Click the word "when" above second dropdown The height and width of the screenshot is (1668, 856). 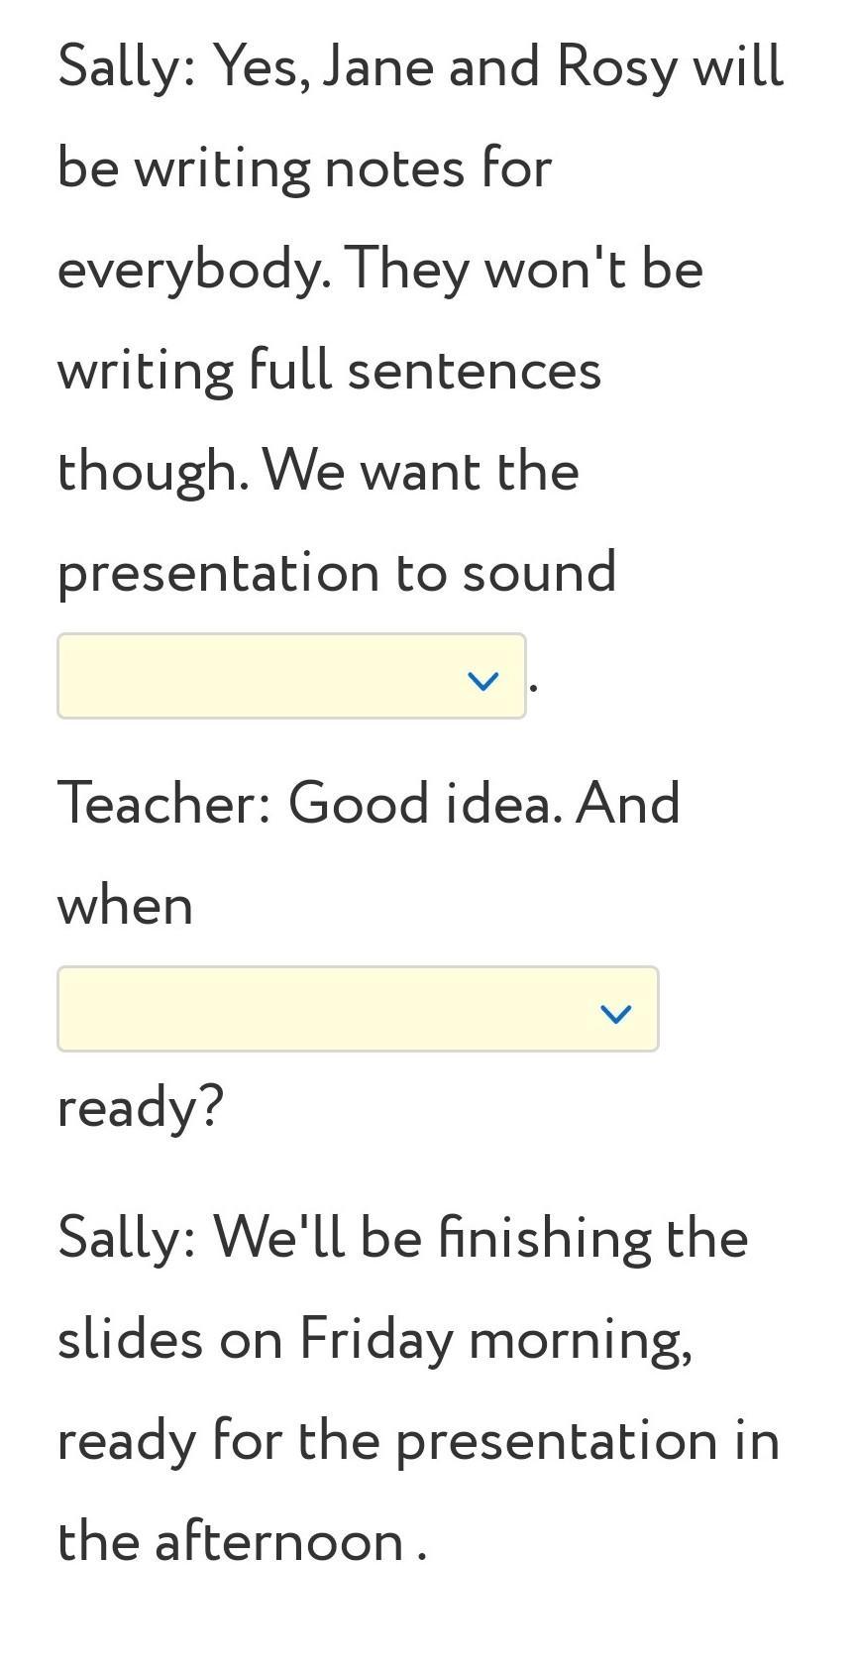(125, 906)
